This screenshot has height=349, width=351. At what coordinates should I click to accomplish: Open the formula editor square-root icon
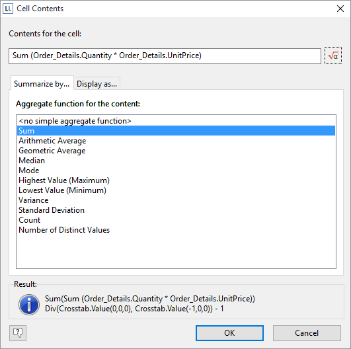333,56
